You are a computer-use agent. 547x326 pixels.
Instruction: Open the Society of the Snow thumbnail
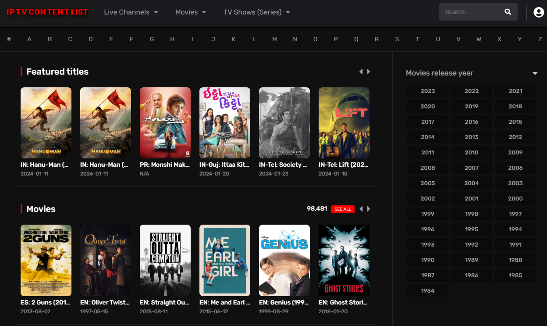[284, 123]
